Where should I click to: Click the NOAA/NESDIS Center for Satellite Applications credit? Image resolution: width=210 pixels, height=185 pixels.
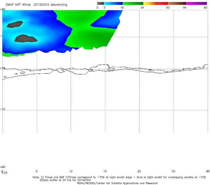click(117, 183)
